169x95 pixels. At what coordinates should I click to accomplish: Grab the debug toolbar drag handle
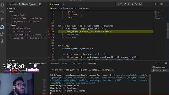pos(118,4)
